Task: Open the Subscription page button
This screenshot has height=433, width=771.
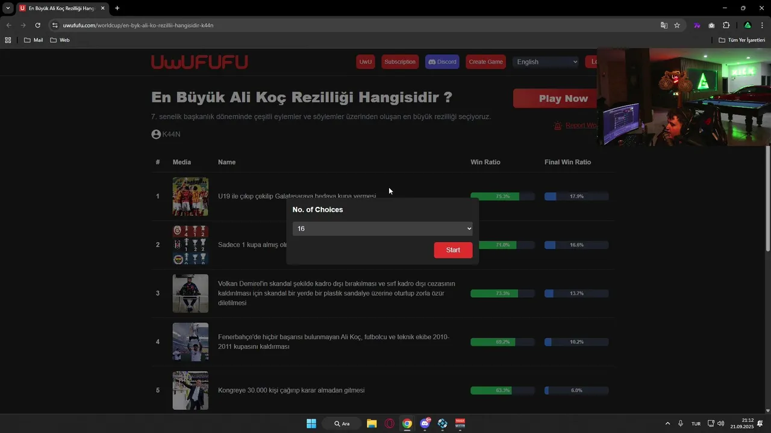Action: pos(400,62)
